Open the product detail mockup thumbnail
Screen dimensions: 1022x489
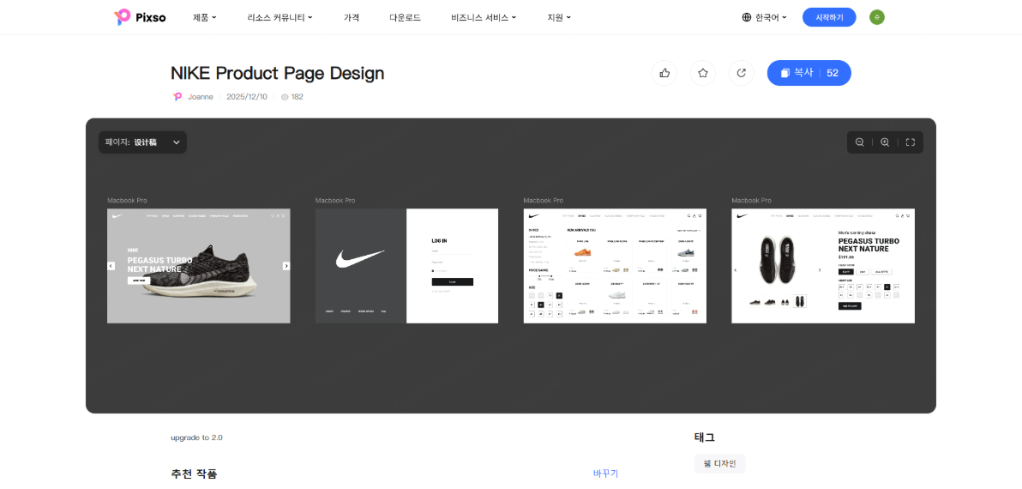pyautogui.click(x=823, y=266)
